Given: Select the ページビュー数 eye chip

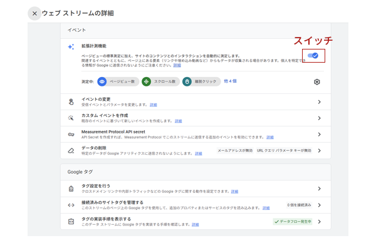Looking at the screenshot, I should (x=118, y=81).
